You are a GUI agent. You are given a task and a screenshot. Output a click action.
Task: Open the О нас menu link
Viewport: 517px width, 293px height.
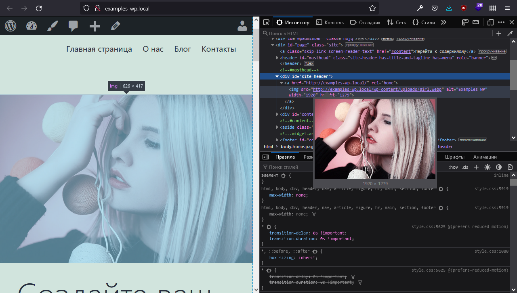point(153,49)
